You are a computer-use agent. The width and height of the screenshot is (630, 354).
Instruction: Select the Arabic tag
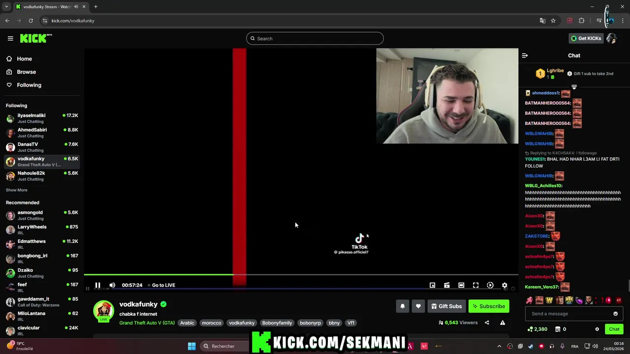[x=187, y=323]
